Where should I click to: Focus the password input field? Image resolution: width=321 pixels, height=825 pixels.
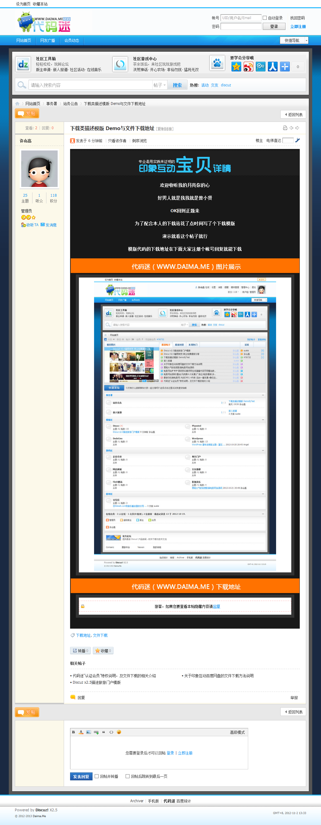241,26
